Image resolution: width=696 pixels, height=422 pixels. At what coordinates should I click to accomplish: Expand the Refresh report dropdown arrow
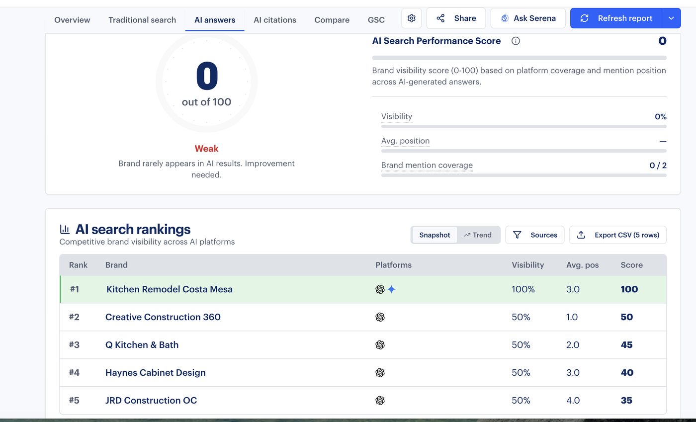[671, 18]
